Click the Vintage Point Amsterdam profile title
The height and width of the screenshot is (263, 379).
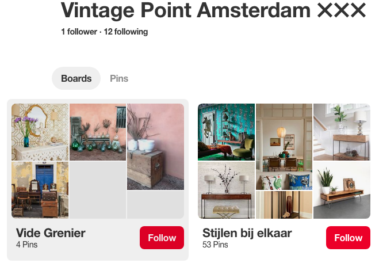point(213,10)
